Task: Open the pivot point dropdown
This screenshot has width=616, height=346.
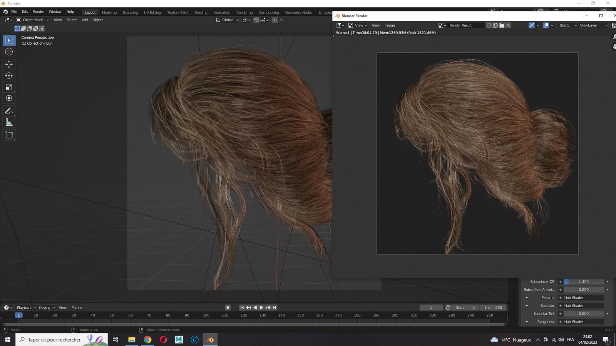Action: (x=246, y=20)
